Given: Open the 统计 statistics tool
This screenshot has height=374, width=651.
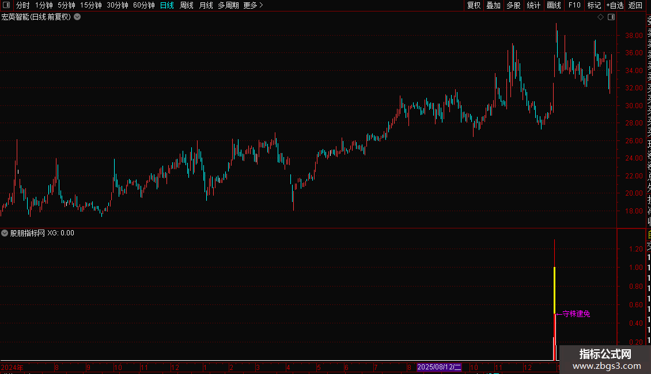Looking at the screenshot, I should point(533,5).
